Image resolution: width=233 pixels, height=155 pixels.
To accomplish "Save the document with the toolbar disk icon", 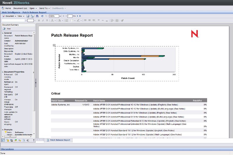I will click(28, 16).
